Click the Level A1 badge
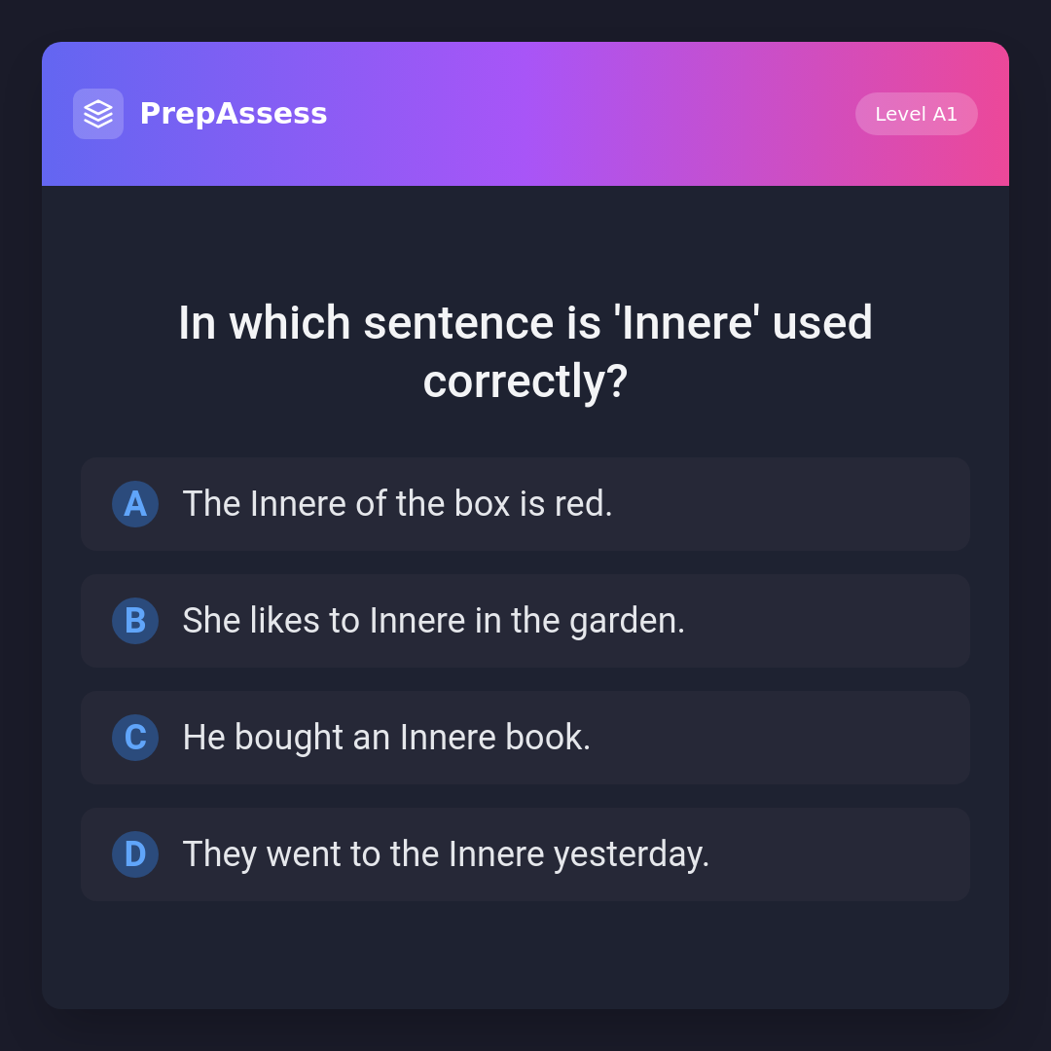The image size is (1051, 1051). coord(916,114)
